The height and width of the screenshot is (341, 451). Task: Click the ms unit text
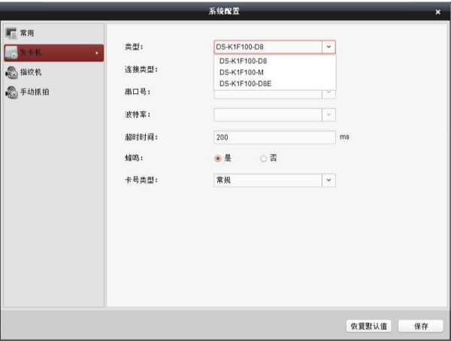click(x=344, y=137)
